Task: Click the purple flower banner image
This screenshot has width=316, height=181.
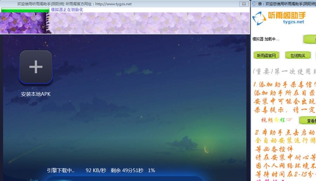Action: tap(125, 23)
